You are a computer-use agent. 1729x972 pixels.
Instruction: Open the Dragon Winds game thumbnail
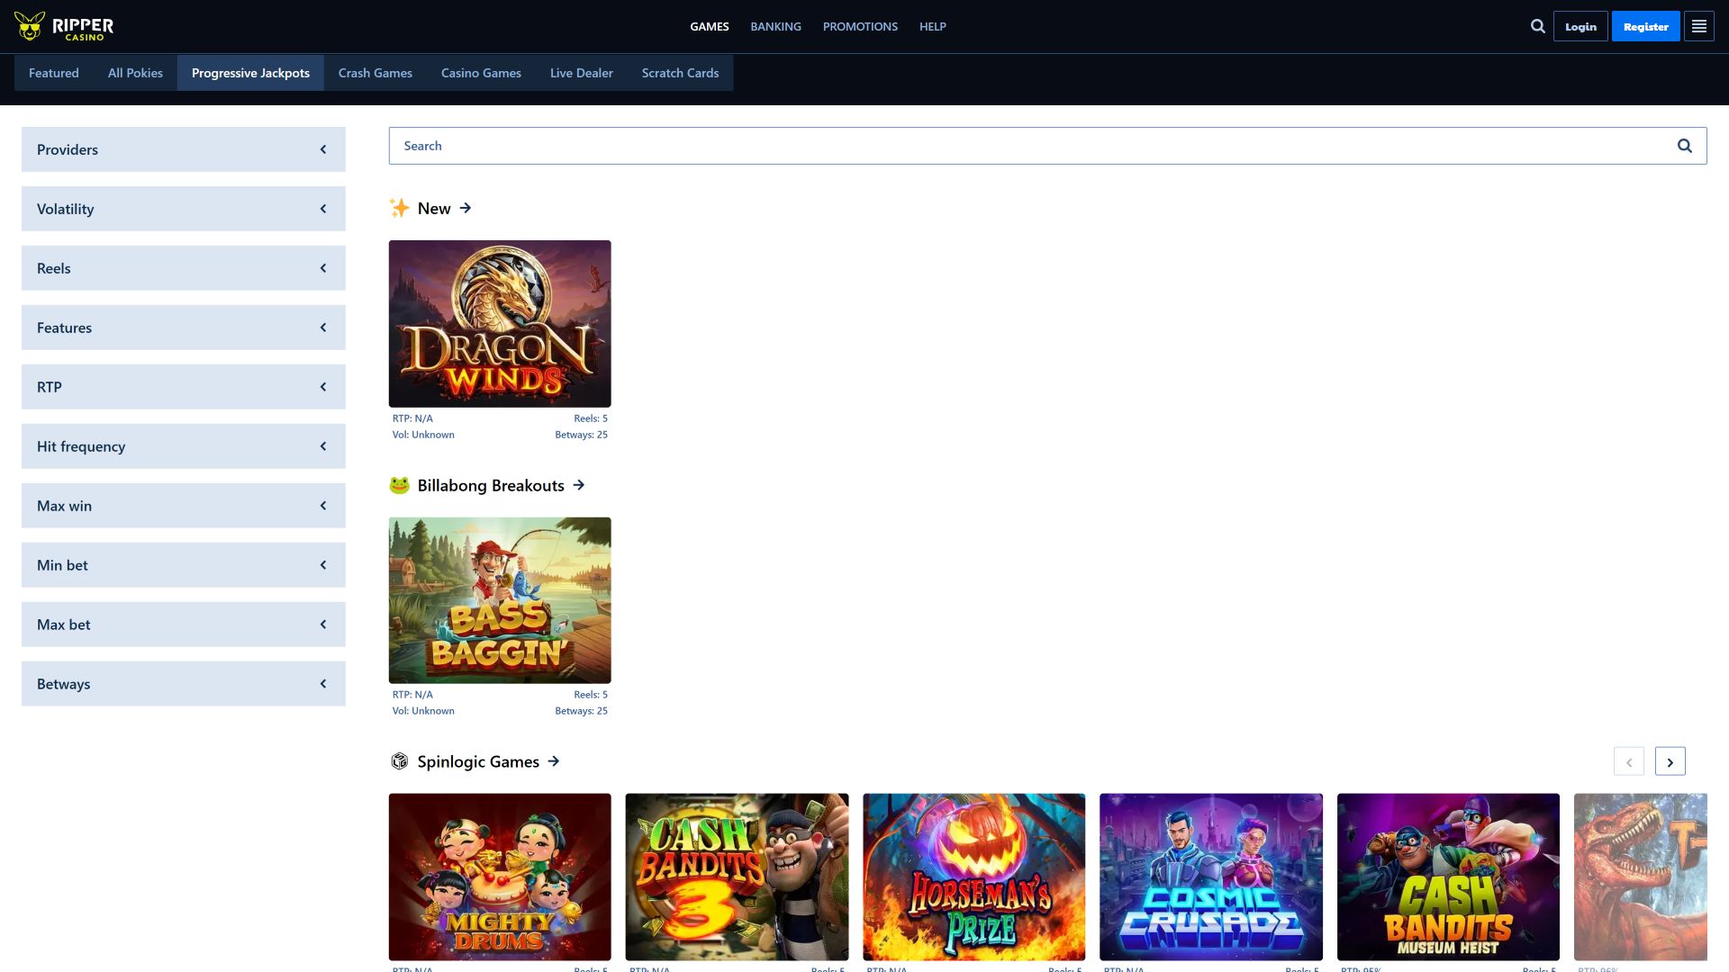click(x=500, y=323)
